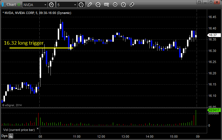
Task: Click the green 623417 volume marker
Action: click(214, 110)
